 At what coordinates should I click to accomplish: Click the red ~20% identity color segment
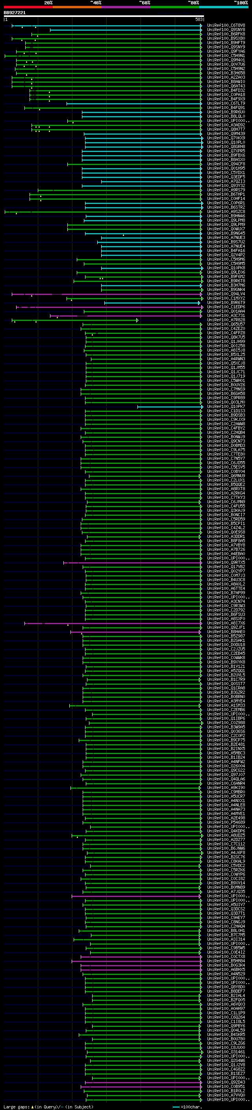(28, 7)
